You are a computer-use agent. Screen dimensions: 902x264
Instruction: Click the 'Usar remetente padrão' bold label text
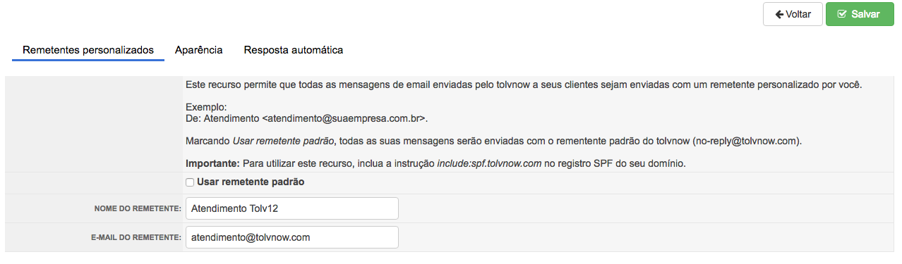point(251,182)
